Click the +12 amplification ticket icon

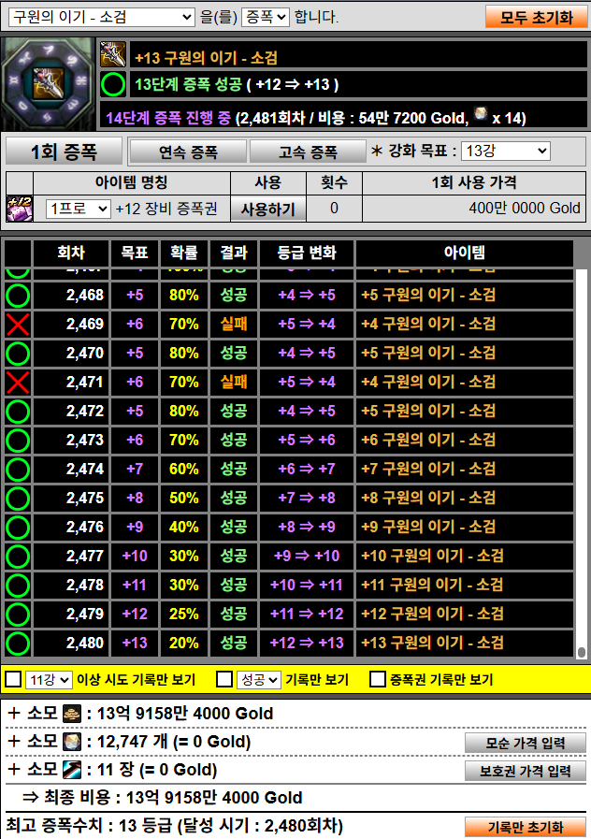(21, 208)
